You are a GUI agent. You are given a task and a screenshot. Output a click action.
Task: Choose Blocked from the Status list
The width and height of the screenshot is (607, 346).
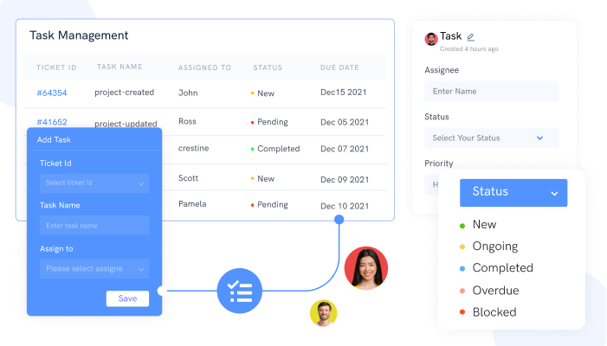pos(494,312)
